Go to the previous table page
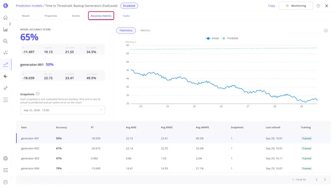This screenshot has width=335, height=188. click(317, 180)
